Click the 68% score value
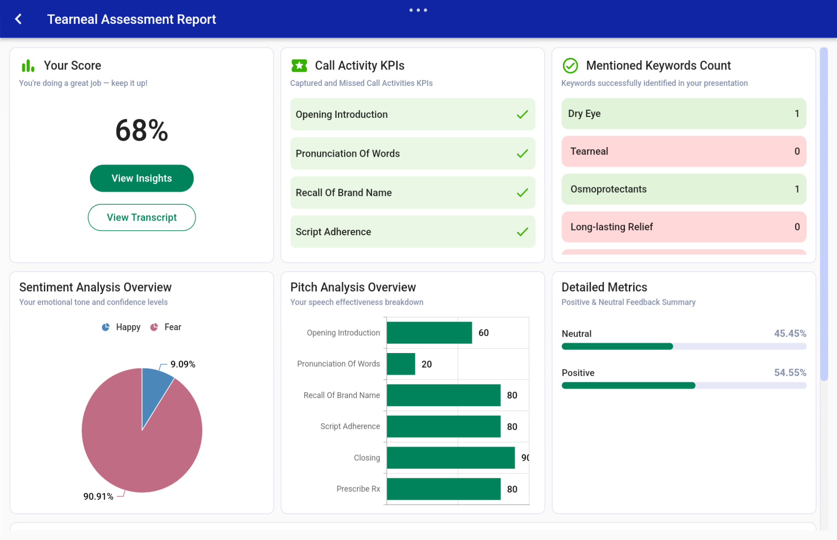This screenshot has height=540, width=837. pyautogui.click(x=142, y=131)
